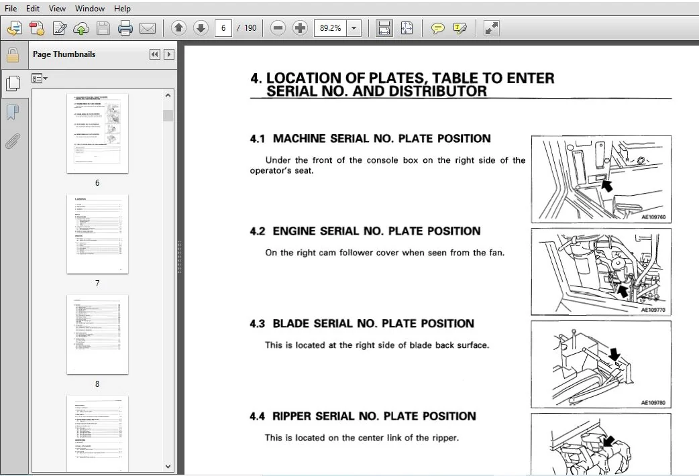699x476 pixels.
Task: Click the Create PDF icon
Action: pos(36,28)
